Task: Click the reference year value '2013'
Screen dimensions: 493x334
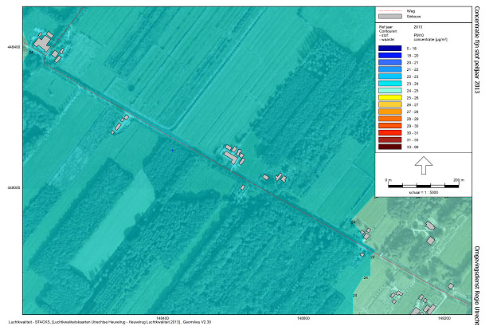Action: click(418, 27)
